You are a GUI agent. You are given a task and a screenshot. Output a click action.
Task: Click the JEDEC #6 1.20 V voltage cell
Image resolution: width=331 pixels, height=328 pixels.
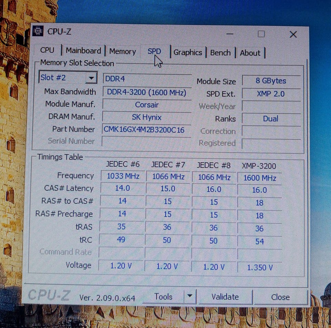(x=121, y=266)
